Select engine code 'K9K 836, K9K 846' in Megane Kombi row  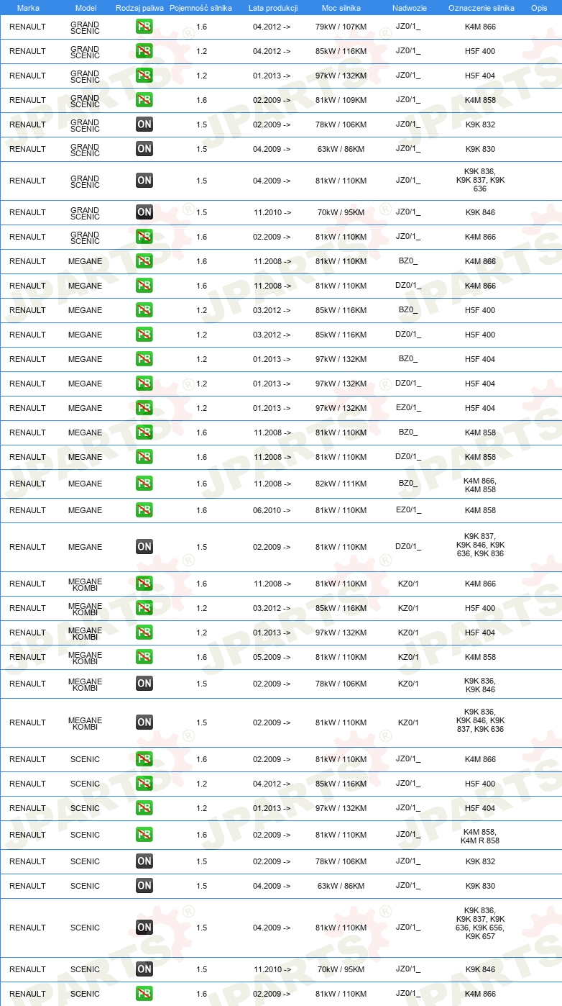click(x=480, y=684)
